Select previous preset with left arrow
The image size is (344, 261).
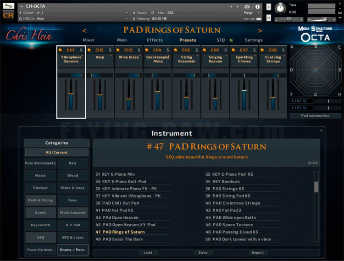pyautogui.click(x=84, y=31)
